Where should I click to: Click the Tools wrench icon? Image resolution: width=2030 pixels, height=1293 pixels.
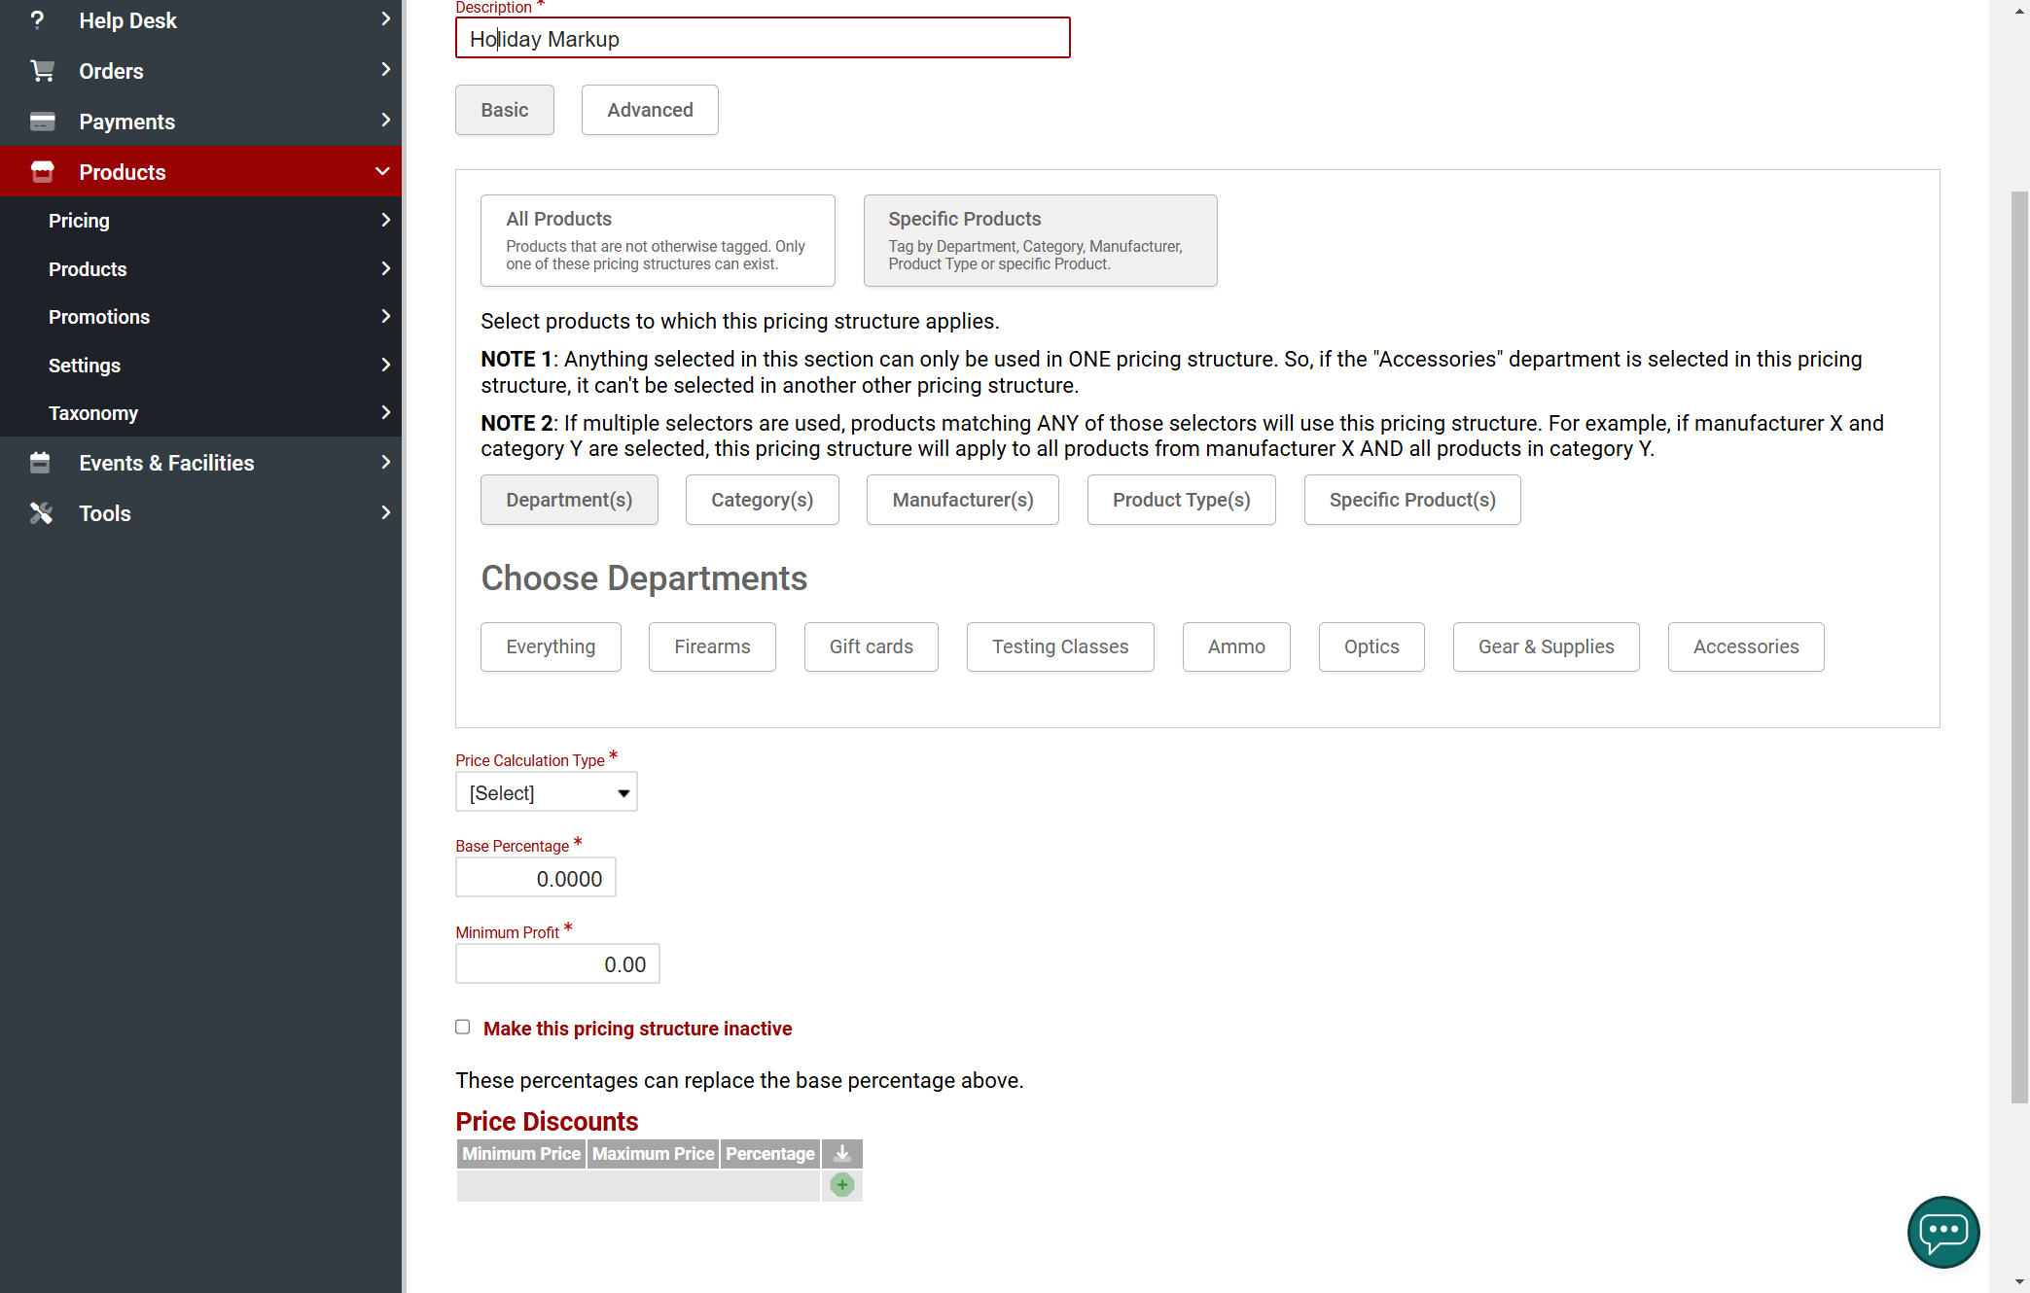point(41,513)
